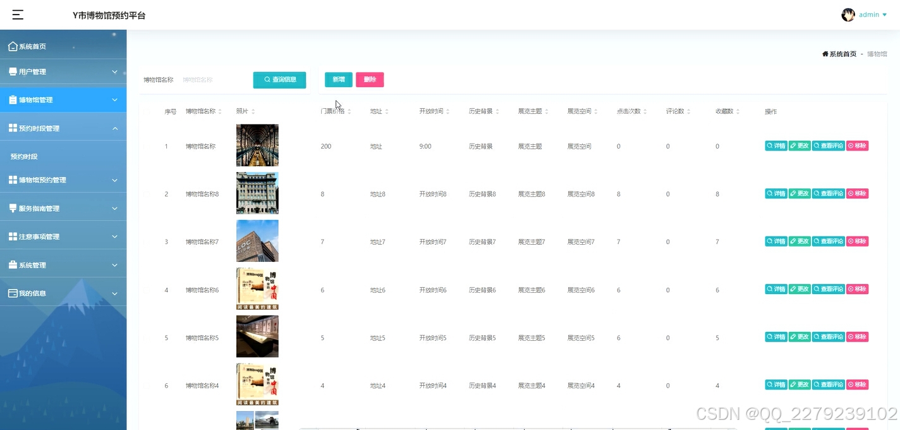This screenshot has height=430, width=900.
Task: Open the dark exhibit photo in row 博物馆名称5
Action: point(257,336)
